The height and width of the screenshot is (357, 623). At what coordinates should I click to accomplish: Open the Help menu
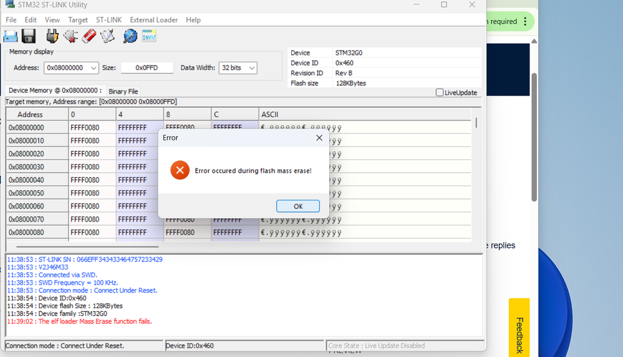coord(193,20)
